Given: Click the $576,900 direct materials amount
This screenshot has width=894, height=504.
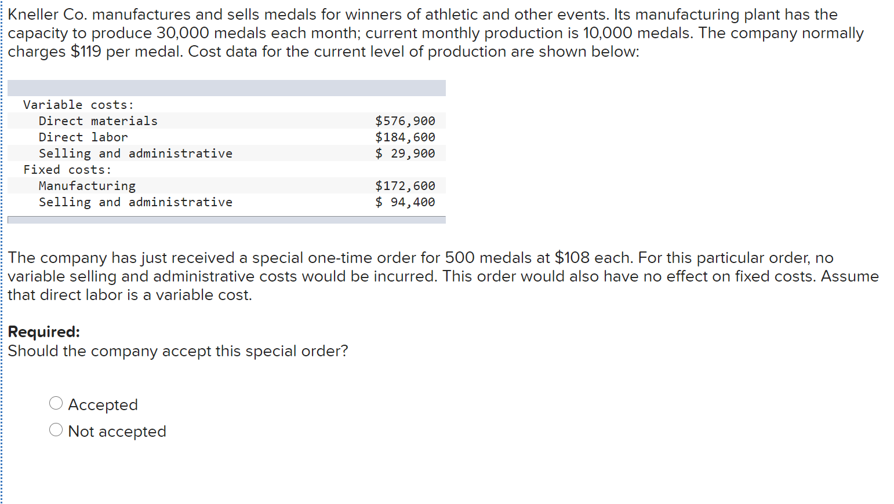Looking at the screenshot, I should 405,121.
